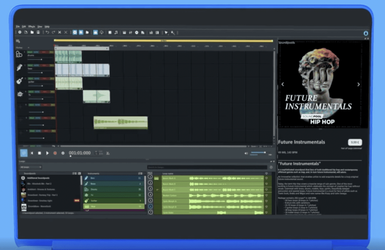Open the Effects menu
Image resolution: width=385 pixels, height=250 pixels.
(x=32, y=26)
